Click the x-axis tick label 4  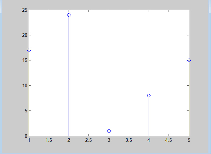(x=149, y=140)
